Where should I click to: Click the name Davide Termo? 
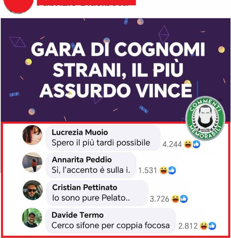tap(78, 215)
